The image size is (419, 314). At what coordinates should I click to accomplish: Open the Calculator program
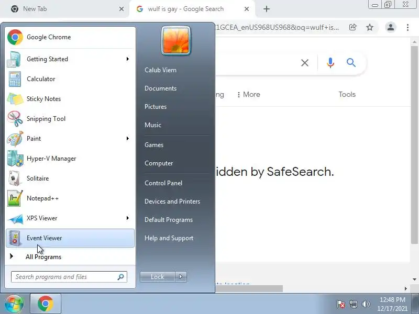point(70,79)
